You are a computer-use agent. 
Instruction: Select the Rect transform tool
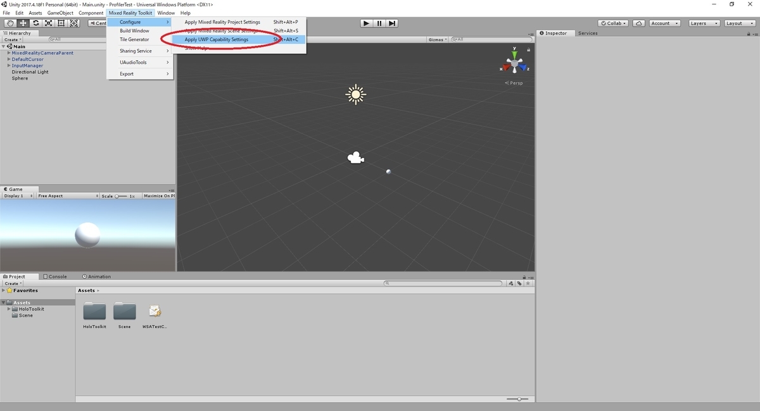61,23
